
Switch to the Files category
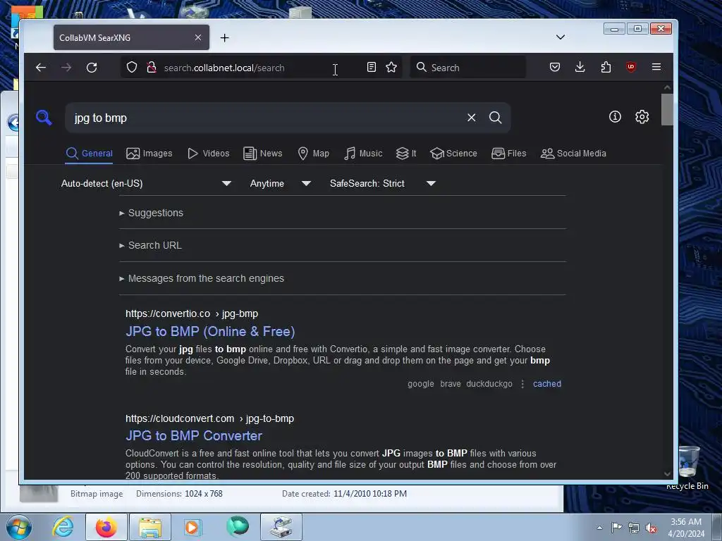(x=509, y=153)
